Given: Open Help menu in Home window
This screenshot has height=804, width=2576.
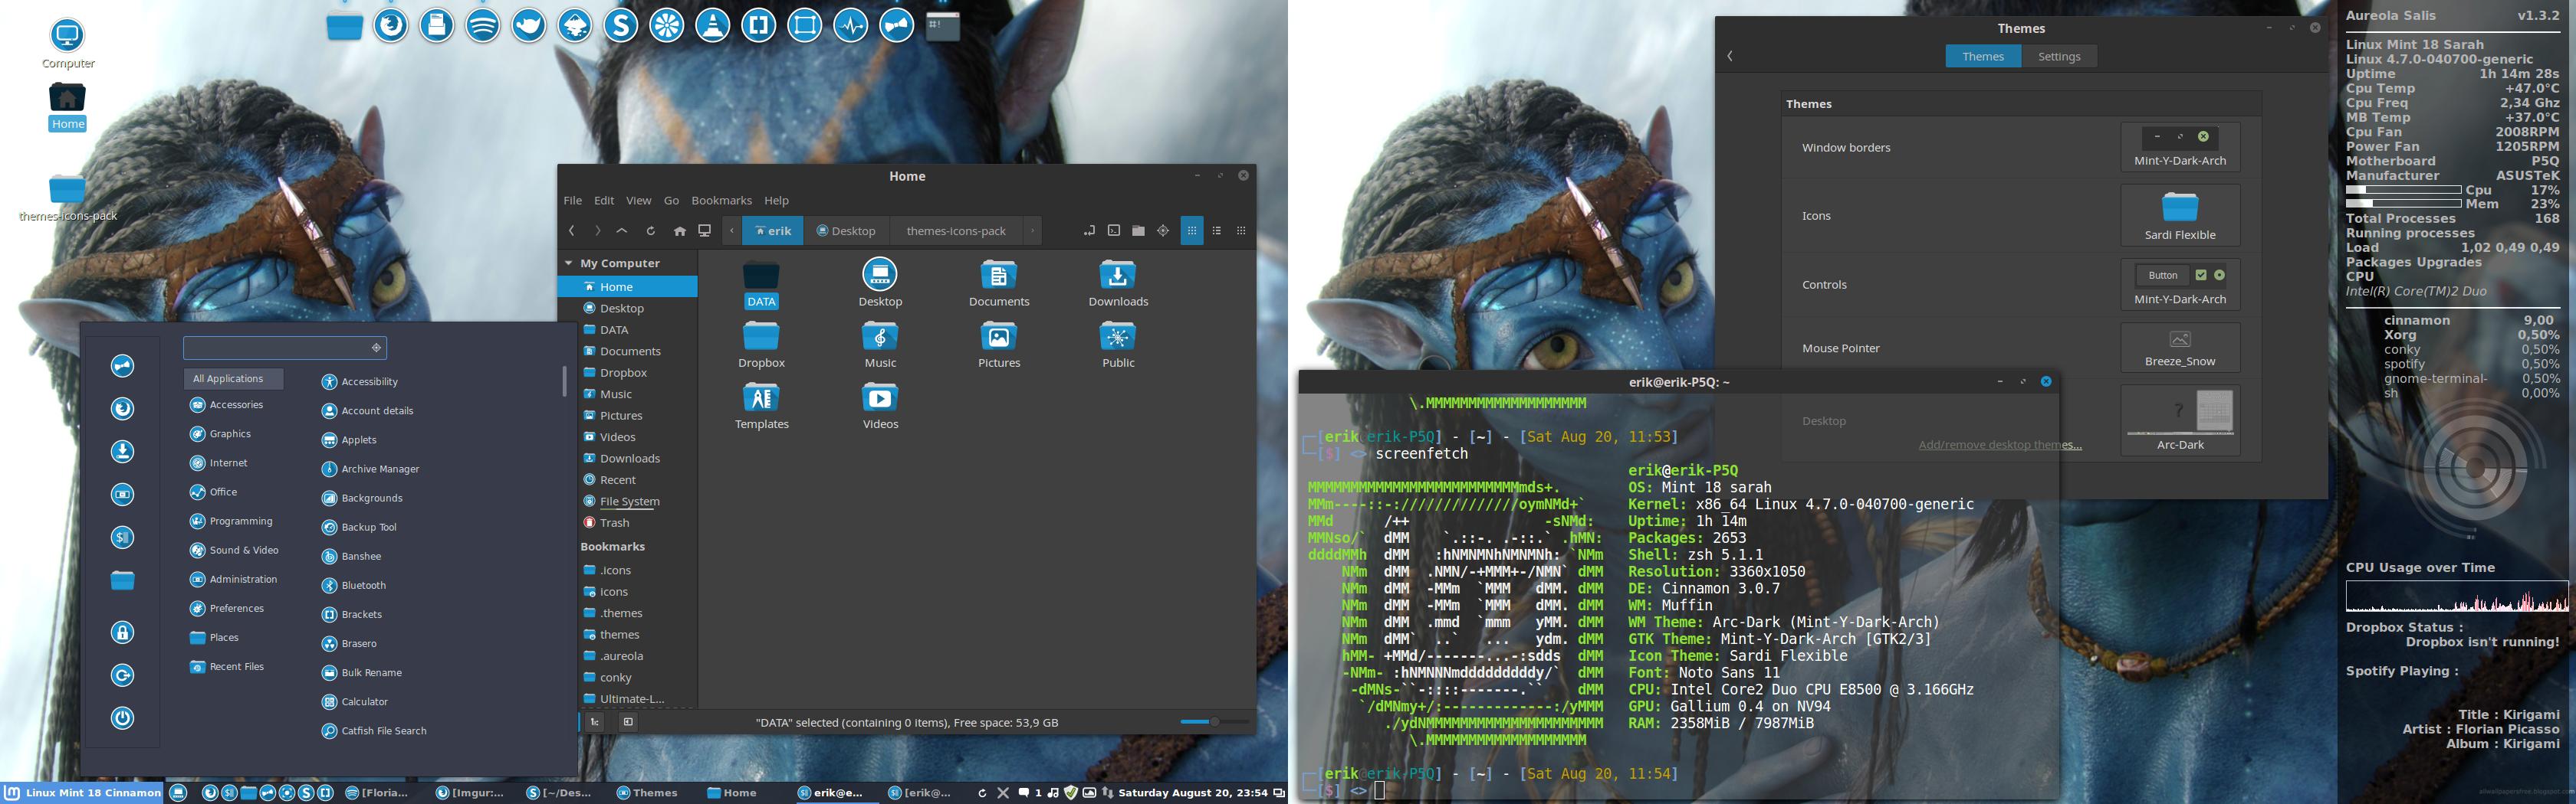Looking at the screenshot, I should [x=777, y=201].
